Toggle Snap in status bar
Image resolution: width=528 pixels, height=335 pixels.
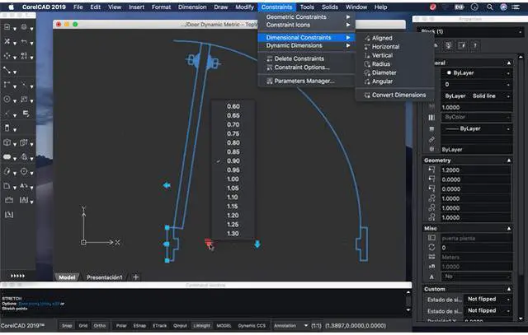[x=67, y=326]
